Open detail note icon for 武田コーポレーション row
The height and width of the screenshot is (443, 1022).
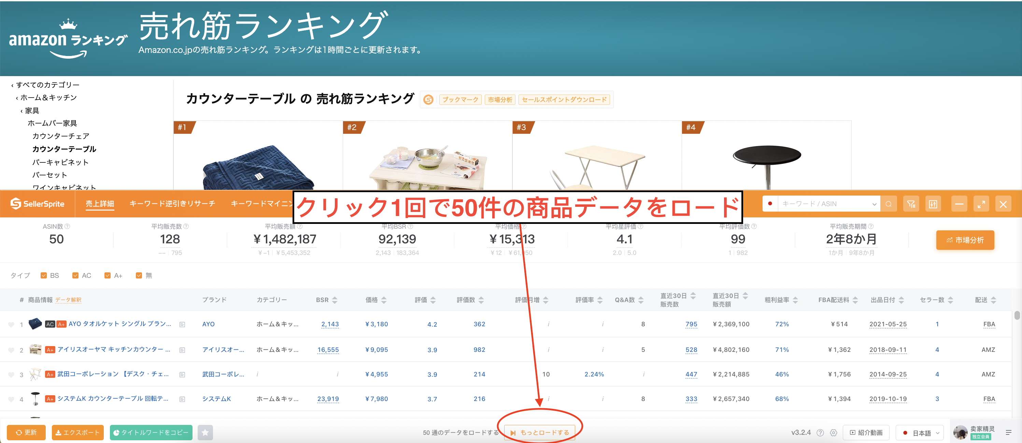pyautogui.click(x=182, y=374)
